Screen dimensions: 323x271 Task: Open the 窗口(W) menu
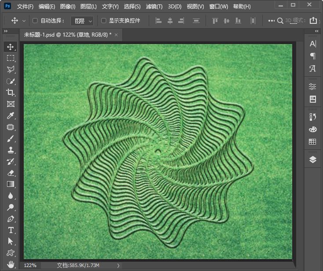219,7
